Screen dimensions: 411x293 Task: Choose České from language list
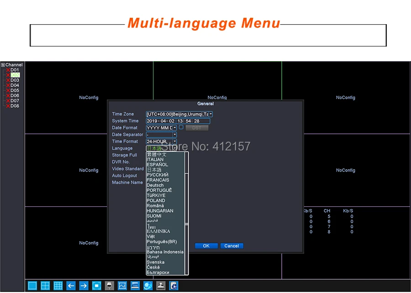pyautogui.click(x=153, y=267)
